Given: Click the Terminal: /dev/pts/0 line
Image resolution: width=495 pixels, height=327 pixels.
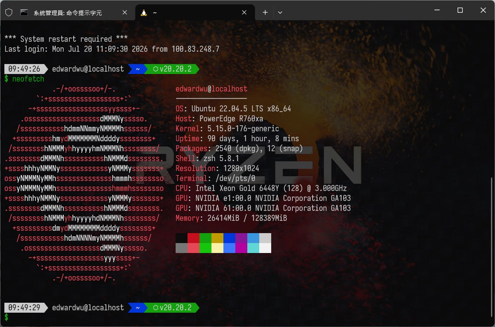Looking at the screenshot, I should click(215, 178).
